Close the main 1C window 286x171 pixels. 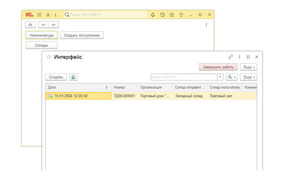[x=209, y=15]
